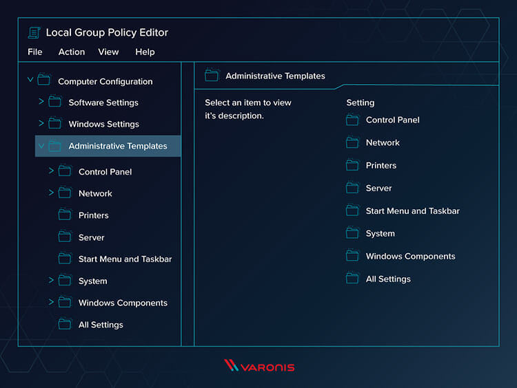The image size is (517, 388).
Task: Click System folder icon in Setting list
Action: pos(352,233)
